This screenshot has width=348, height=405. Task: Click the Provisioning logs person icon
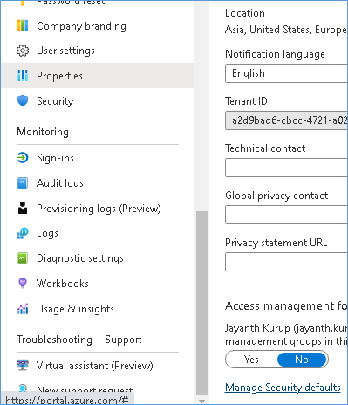pos(23,208)
